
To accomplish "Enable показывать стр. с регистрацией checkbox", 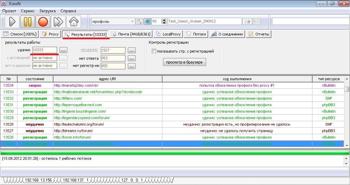I will coord(154,51).
